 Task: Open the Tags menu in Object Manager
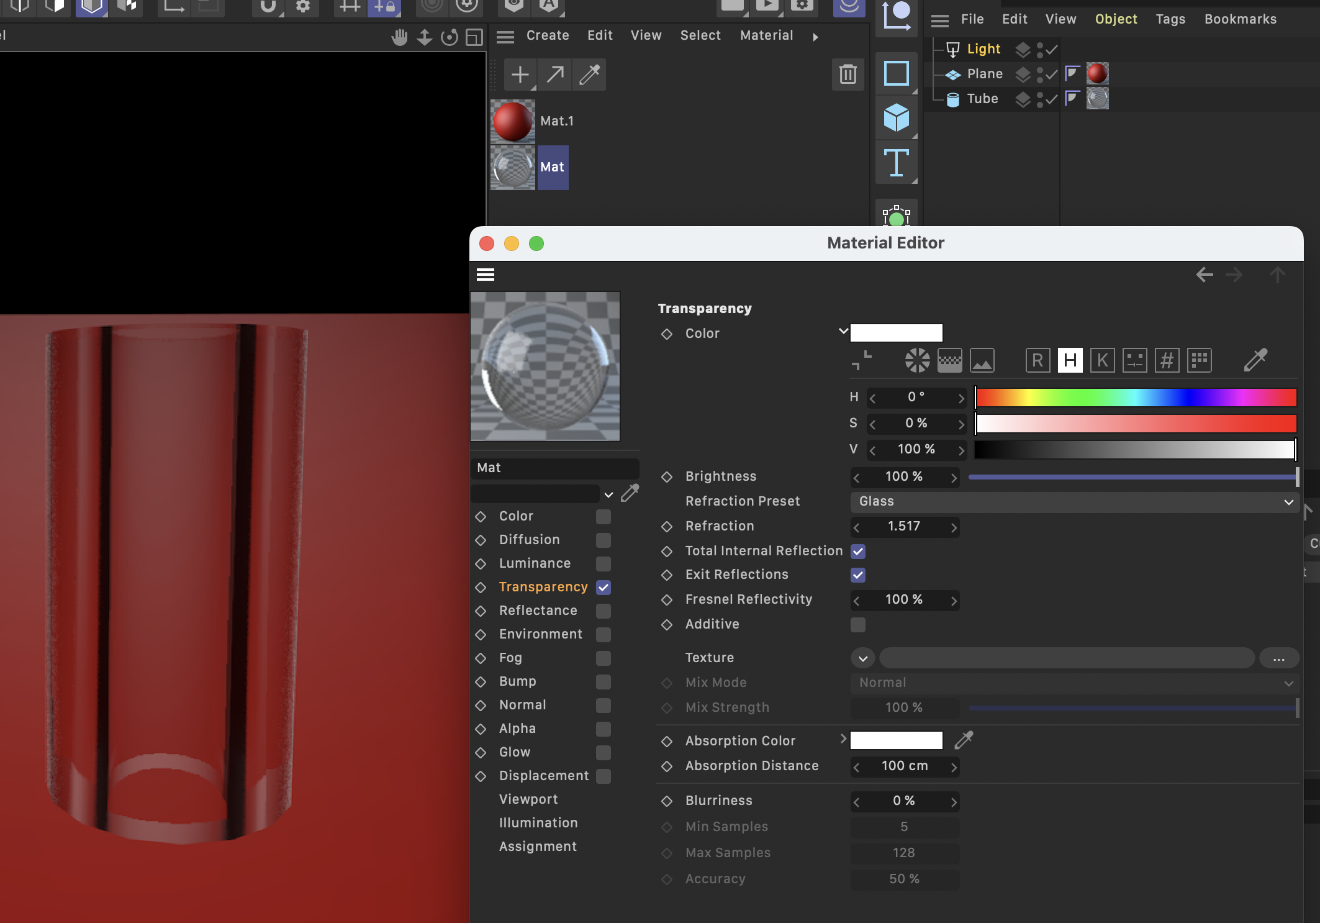click(x=1170, y=19)
